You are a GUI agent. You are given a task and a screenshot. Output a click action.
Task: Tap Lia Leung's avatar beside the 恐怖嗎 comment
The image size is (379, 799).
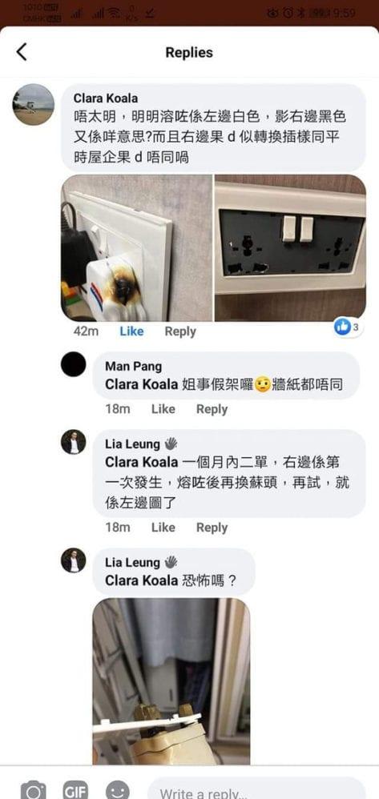click(x=74, y=560)
